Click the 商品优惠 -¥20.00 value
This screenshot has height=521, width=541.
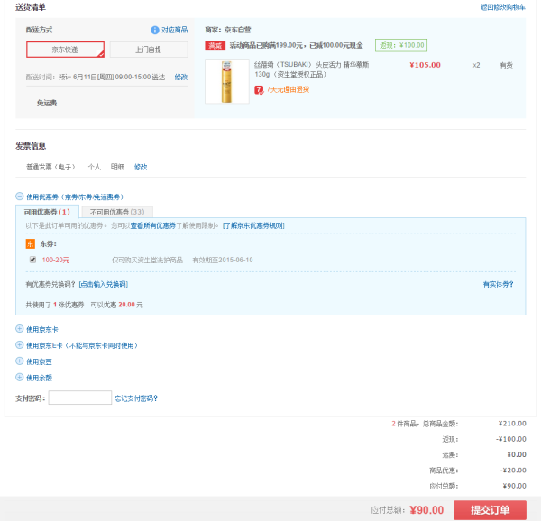(x=513, y=471)
